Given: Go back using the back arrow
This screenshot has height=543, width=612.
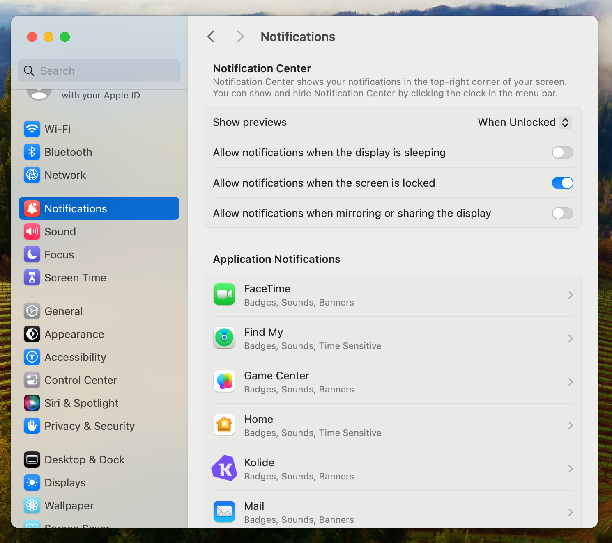Looking at the screenshot, I should (211, 37).
